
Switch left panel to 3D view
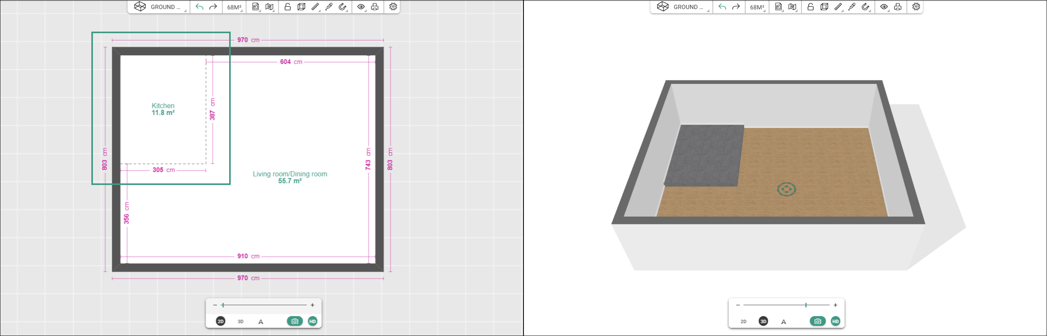tap(240, 322)
